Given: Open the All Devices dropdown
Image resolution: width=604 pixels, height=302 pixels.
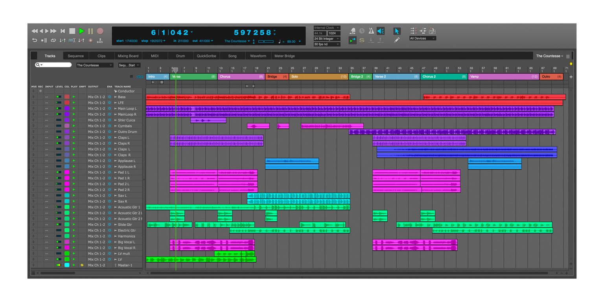Looking at the screenshot, I should 422,39.
